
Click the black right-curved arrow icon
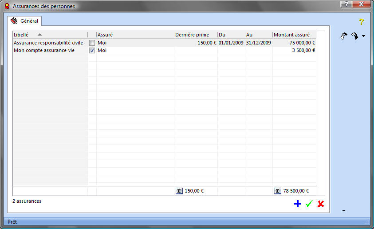(355, 36)
